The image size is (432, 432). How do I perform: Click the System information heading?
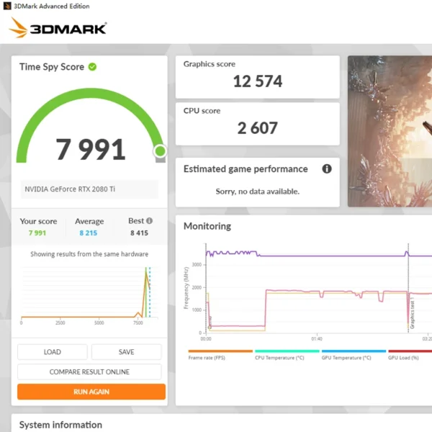[x=60, y=425]
